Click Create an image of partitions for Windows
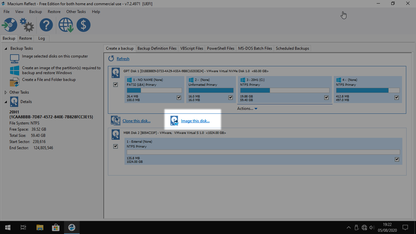Image resolution: width=416 pixels, height=234 pixels. pyautogui.click(x=61, y=70)
